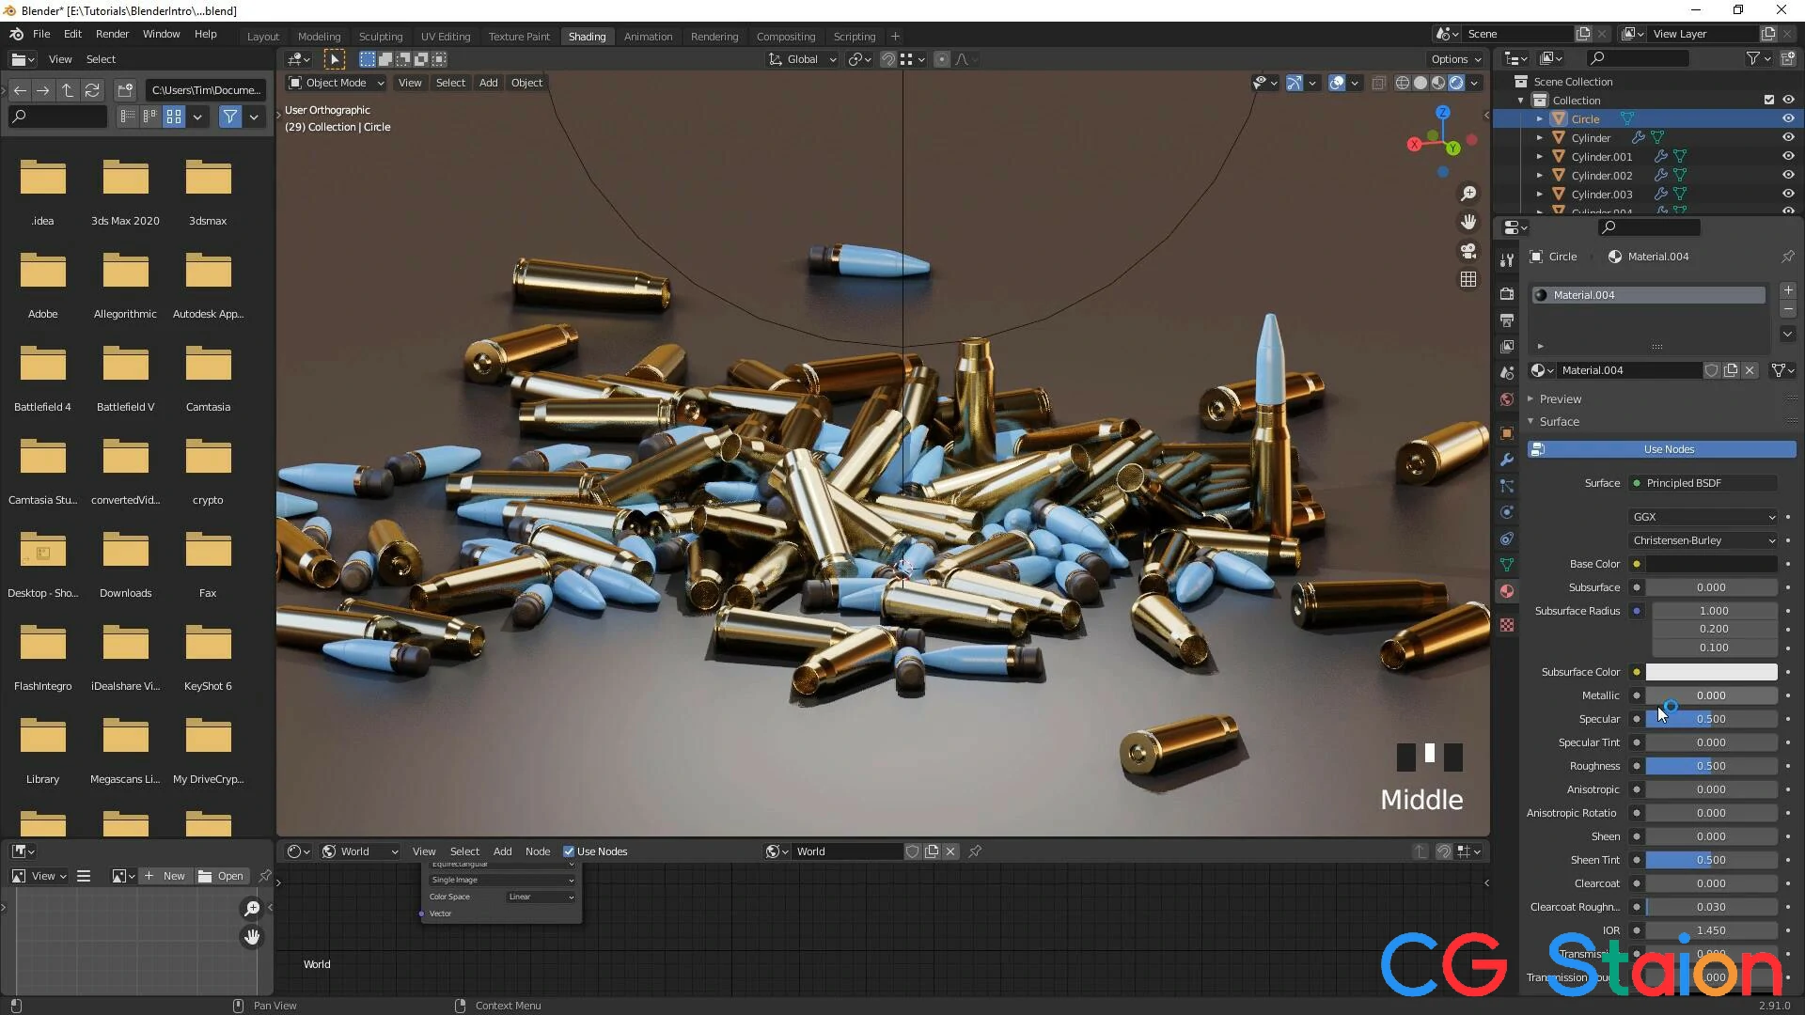
Task: Click the wrench modifier icon on Cylinder.001
Action: click(1661, 157)
